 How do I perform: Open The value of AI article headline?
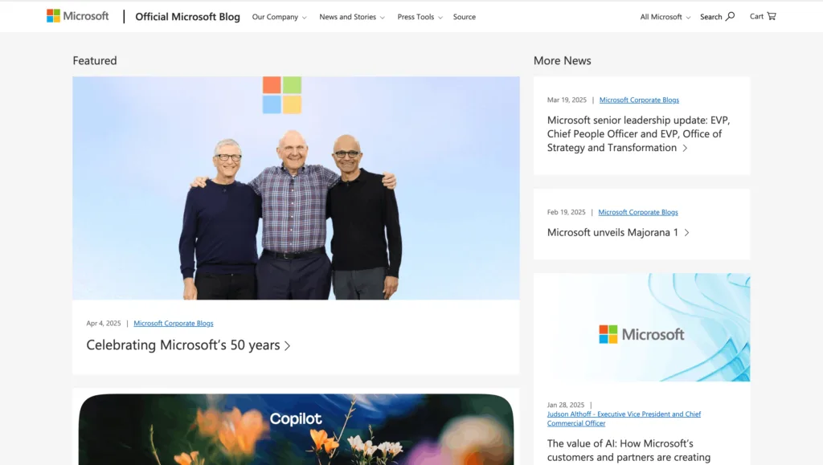click(x=629, y=451)
